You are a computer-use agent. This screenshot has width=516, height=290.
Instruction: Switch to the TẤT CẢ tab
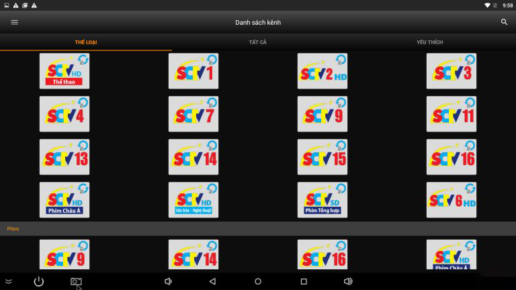coord(258,42)
